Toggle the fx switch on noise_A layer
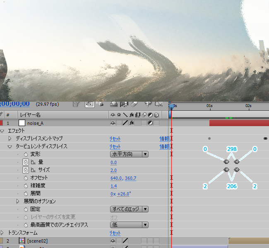Image resolution: width=269 pixels, height=248 pixels. point(131,123)
